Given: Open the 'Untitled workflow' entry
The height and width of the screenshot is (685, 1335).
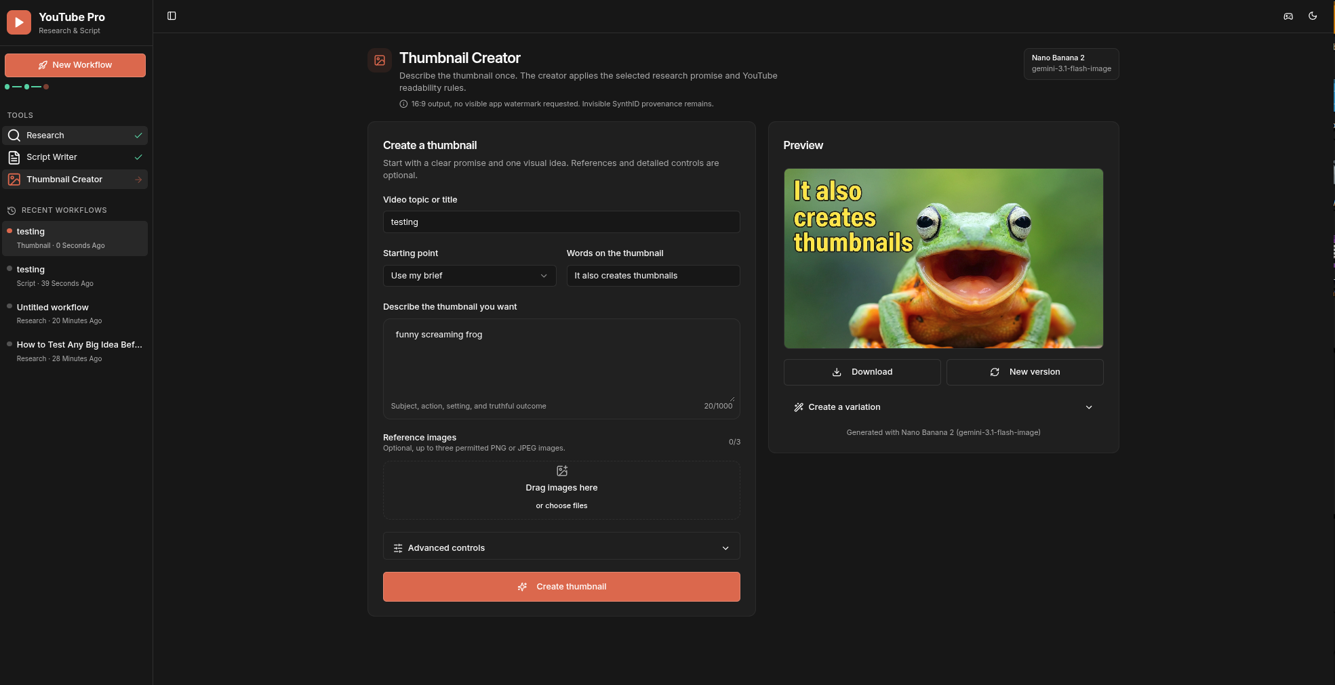Looking at the screenshot, I should (75, 314).
